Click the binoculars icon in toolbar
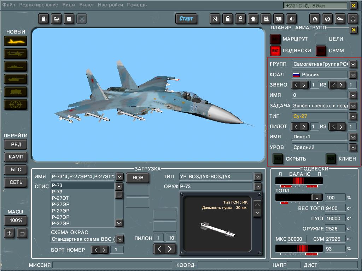Image resolution: width=362 pixels, height=271 pixels. coord(315,19)
